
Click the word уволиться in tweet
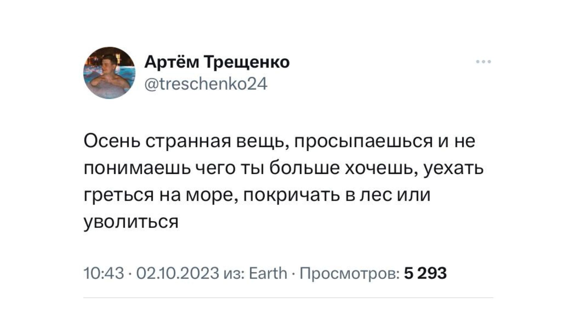tap(131, 222)
